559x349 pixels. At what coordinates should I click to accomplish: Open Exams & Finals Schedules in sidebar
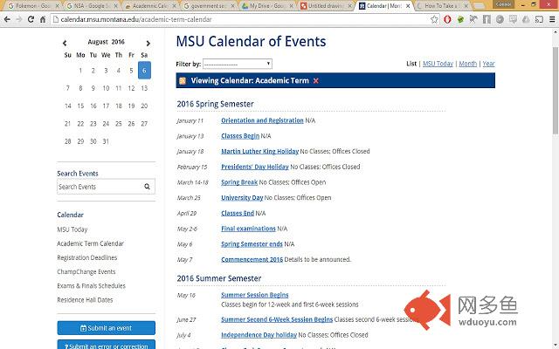pos(91,285)
